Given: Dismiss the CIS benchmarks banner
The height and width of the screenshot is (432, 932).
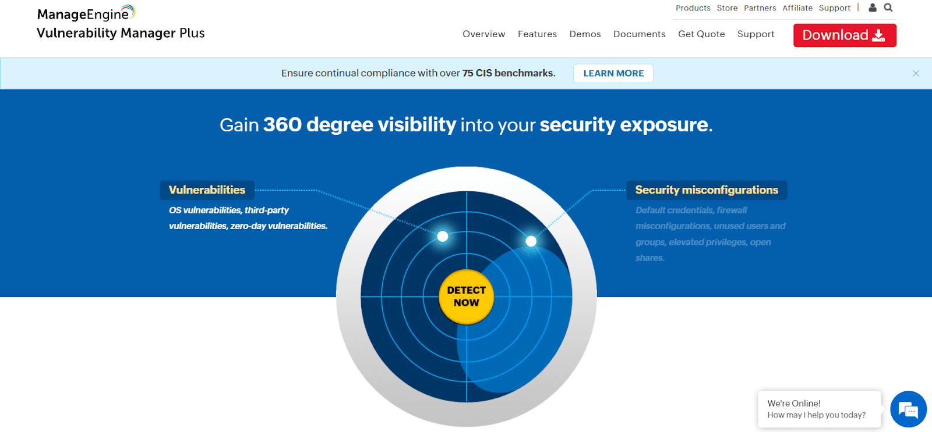Looking at the screenshot, I should coord(916,73).
